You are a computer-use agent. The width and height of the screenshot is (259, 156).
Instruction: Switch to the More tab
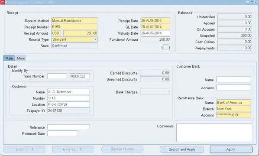tap(21, 58)
